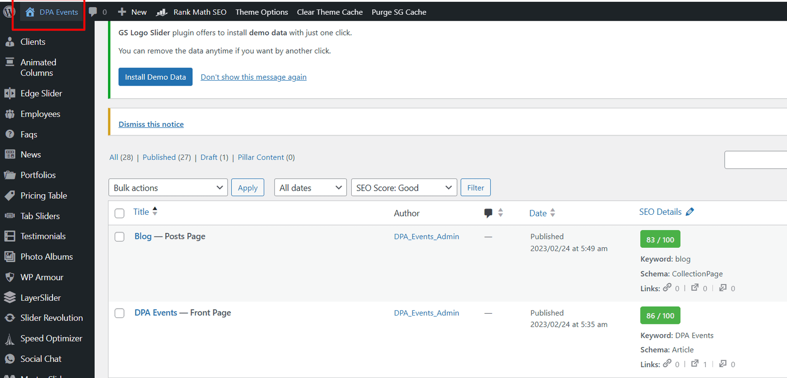
Task: Click the 'Schema: CollectionPage' text
Action: (x=682, y=274)
